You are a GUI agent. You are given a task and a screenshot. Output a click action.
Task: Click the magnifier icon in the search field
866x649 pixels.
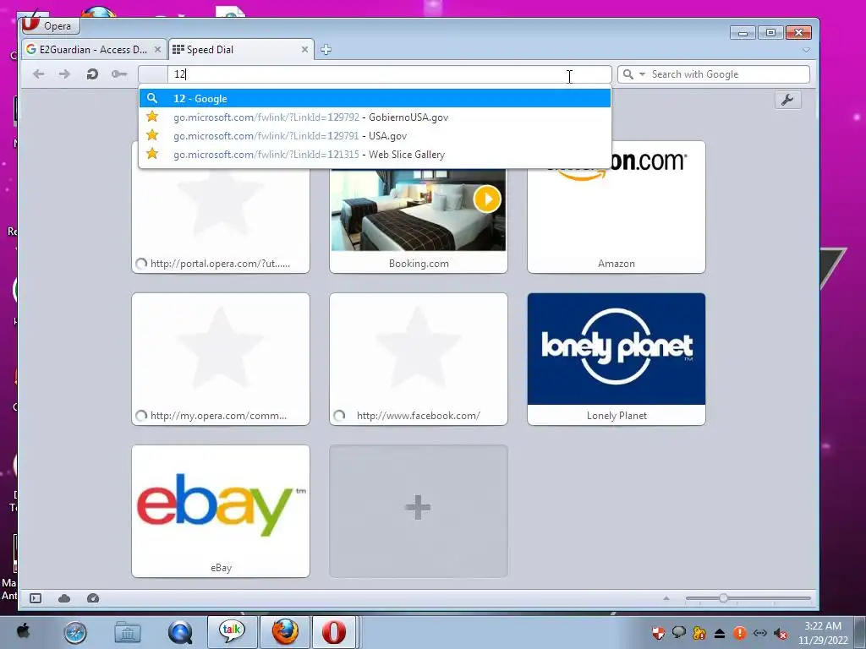pos(628,74)
